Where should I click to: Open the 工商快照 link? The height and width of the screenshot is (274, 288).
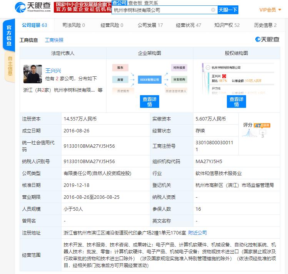pyautogui.click(x=54, y=40)
